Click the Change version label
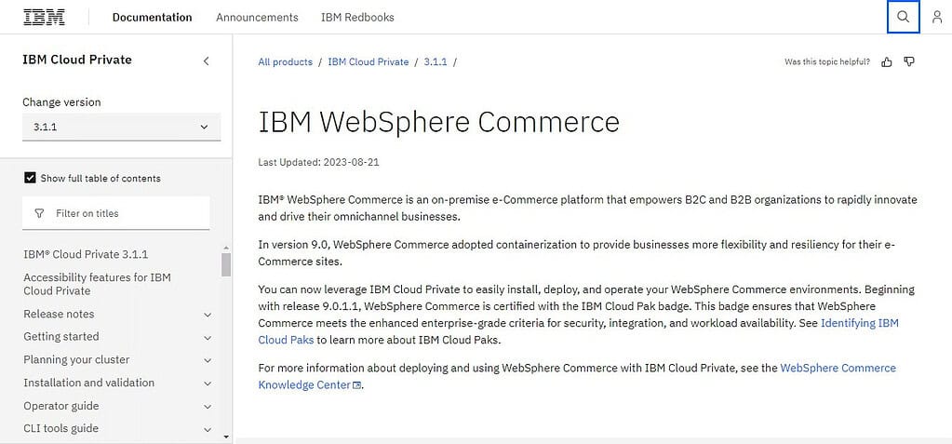The width and height of the screenshot is (952, 444). [x=61, y=102]
